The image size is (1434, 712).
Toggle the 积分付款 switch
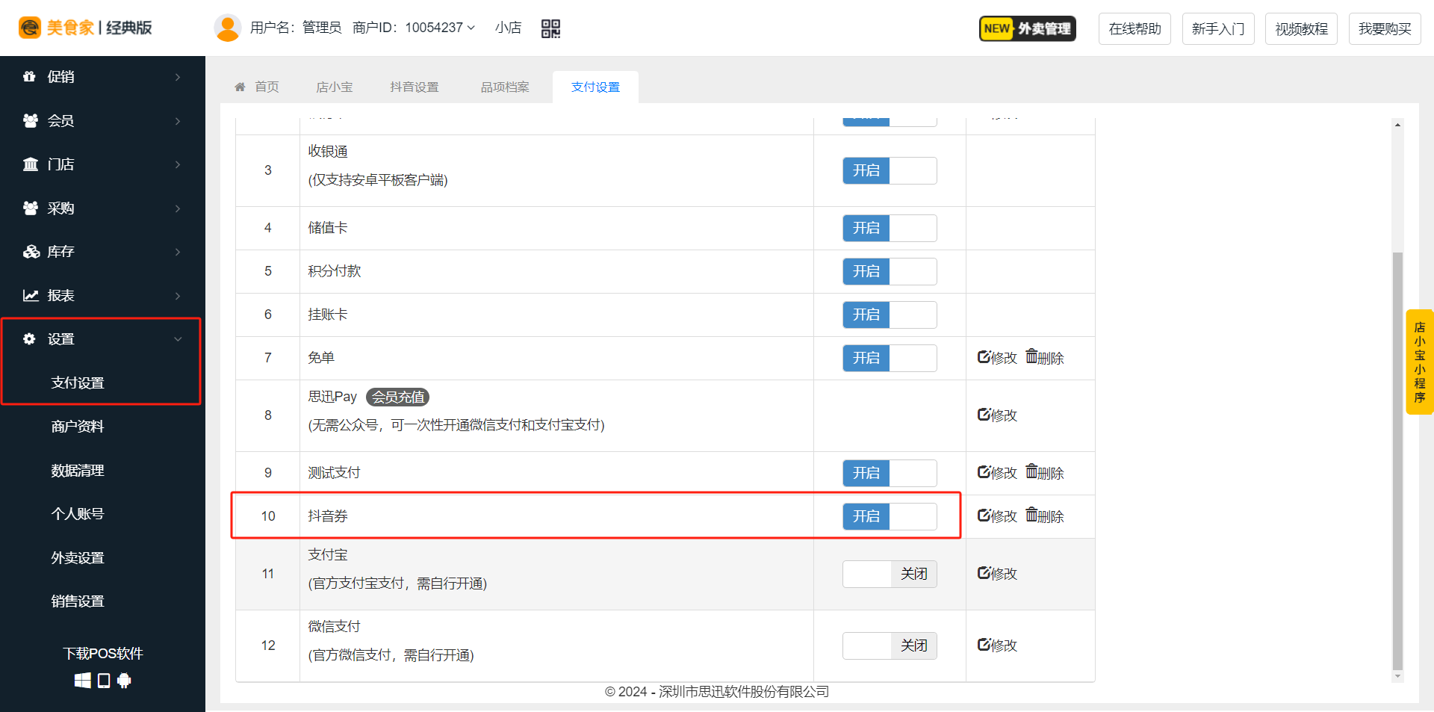890,271
